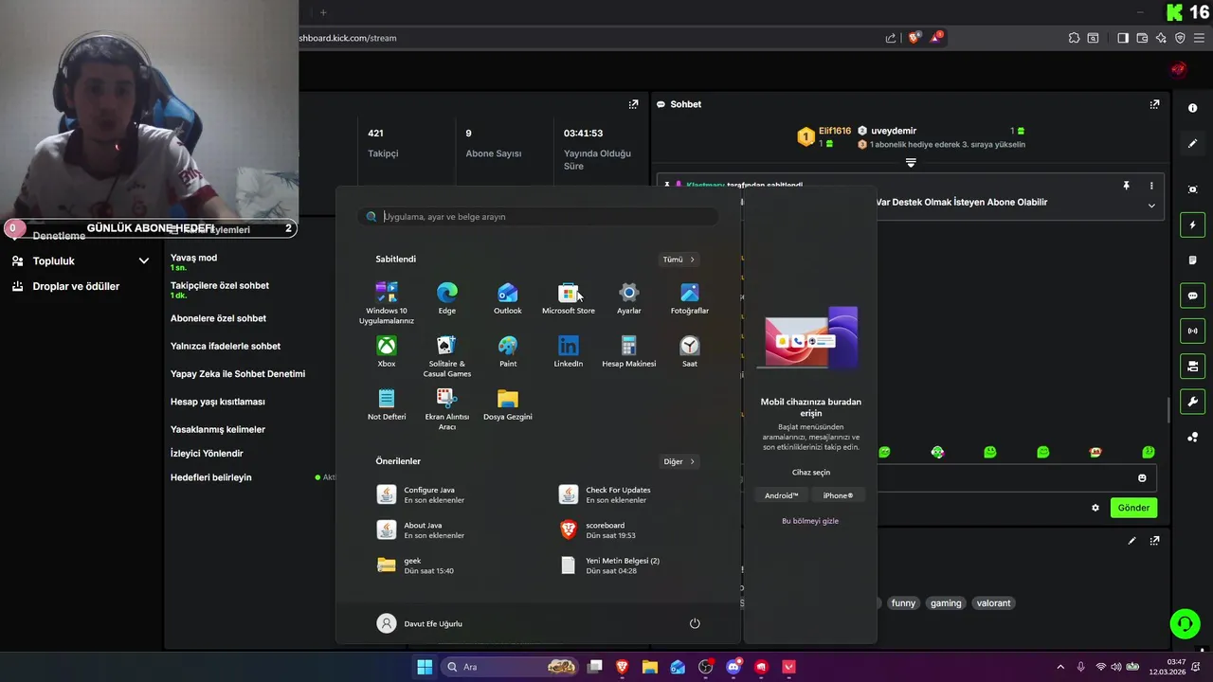Viewport: 1213px width, 682px height.
Task: Open Brave VPN shield icon
Action: 1180,38
